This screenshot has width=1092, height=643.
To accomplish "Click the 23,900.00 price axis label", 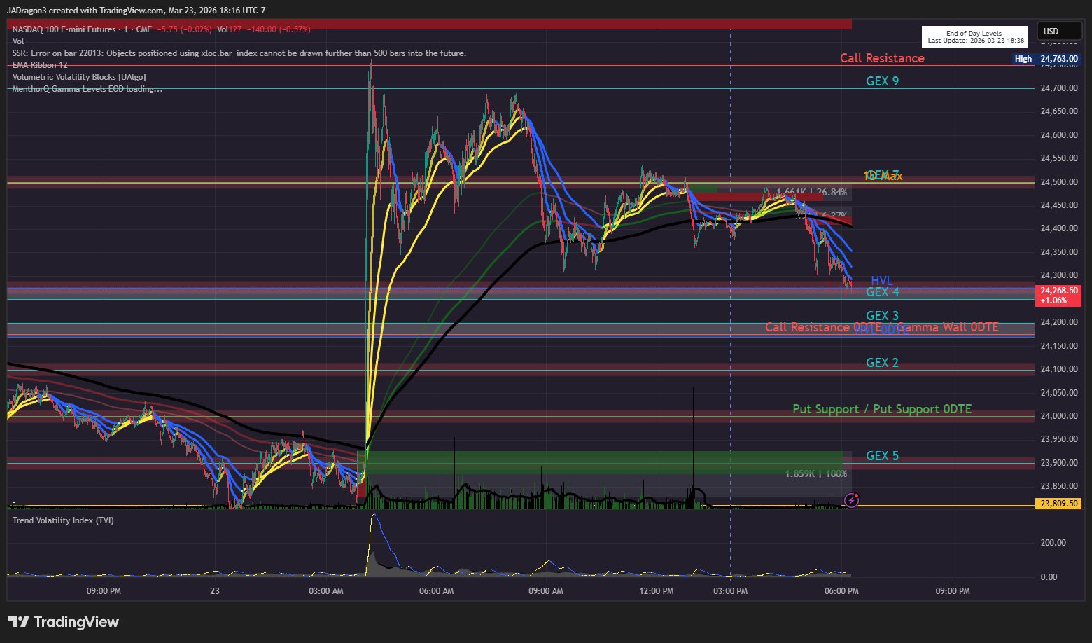I will (x=1058, y=463).
